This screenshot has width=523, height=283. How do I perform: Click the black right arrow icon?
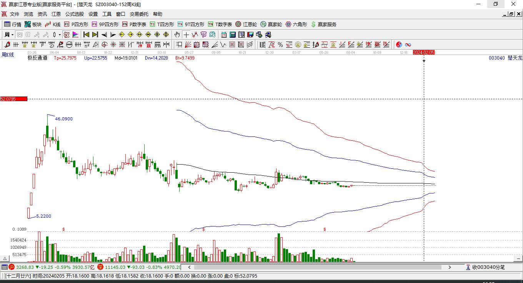tap(113, 35)
